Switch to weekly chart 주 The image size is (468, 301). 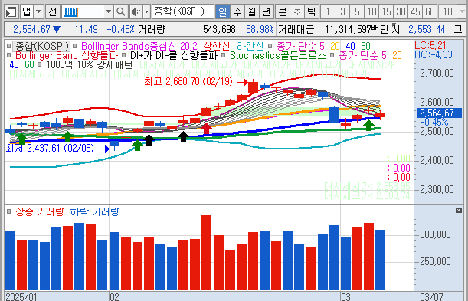pos(237,11)
